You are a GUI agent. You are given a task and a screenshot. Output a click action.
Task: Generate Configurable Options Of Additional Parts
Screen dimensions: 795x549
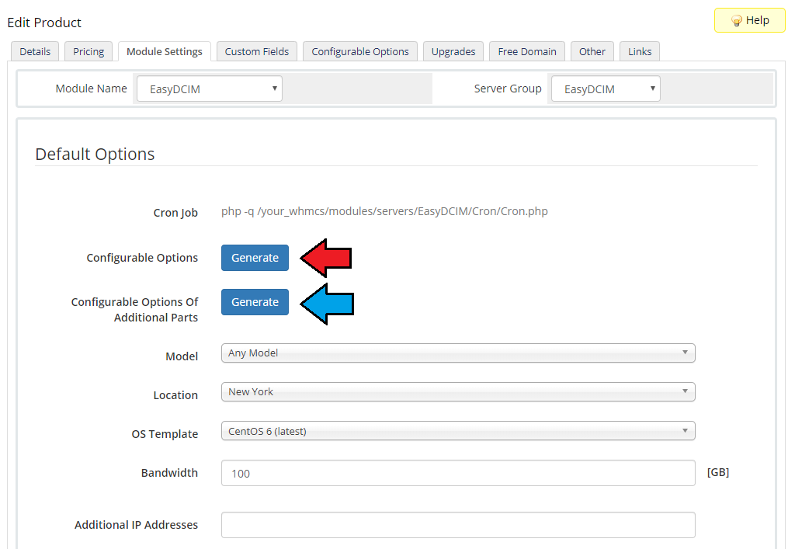pos(255,302)
